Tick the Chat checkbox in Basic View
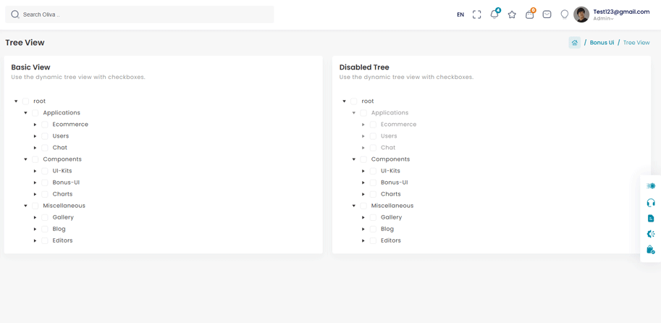 [x=45, y=148]
